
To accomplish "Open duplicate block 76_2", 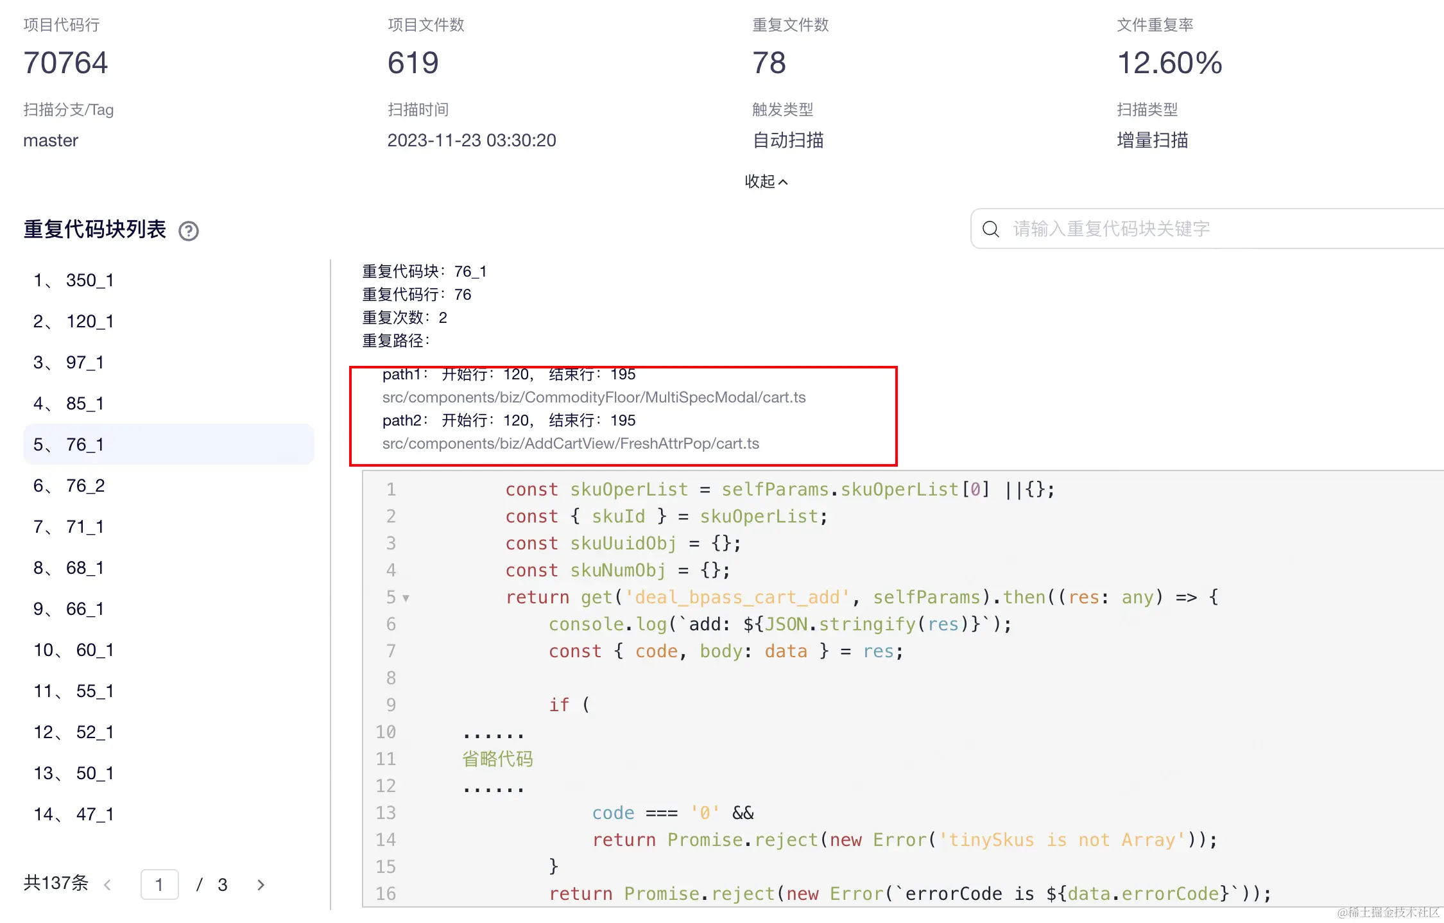I will (85, 486).
